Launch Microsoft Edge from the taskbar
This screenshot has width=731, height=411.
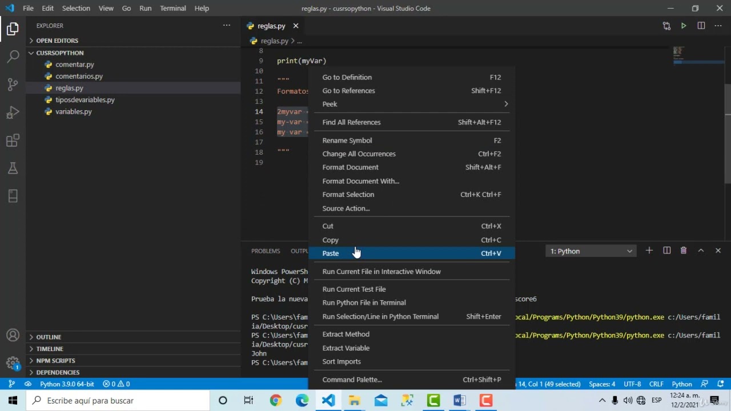(x=302, y=401)
